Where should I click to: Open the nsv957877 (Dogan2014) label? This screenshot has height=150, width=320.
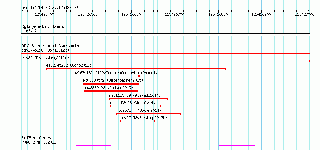(138, 110)
